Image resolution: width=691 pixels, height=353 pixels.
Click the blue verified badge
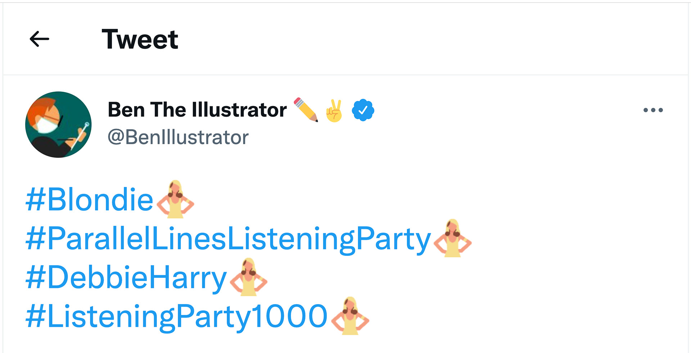click(363, 110)
